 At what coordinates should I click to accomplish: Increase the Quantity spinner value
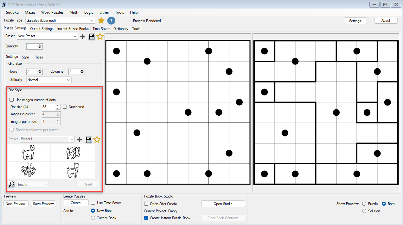[x=40, y=45]
